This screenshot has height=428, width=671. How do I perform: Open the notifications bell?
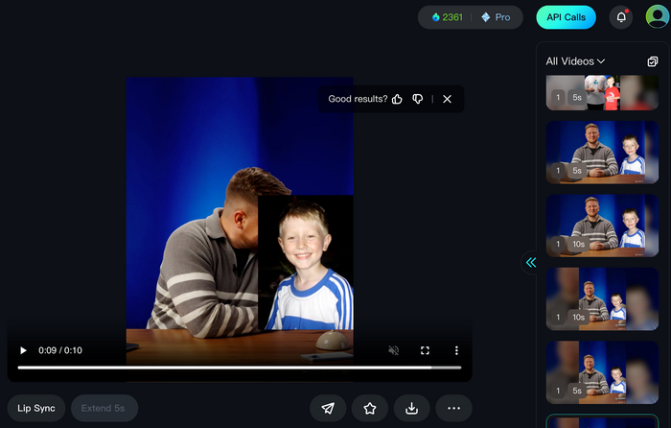(621, 17)
